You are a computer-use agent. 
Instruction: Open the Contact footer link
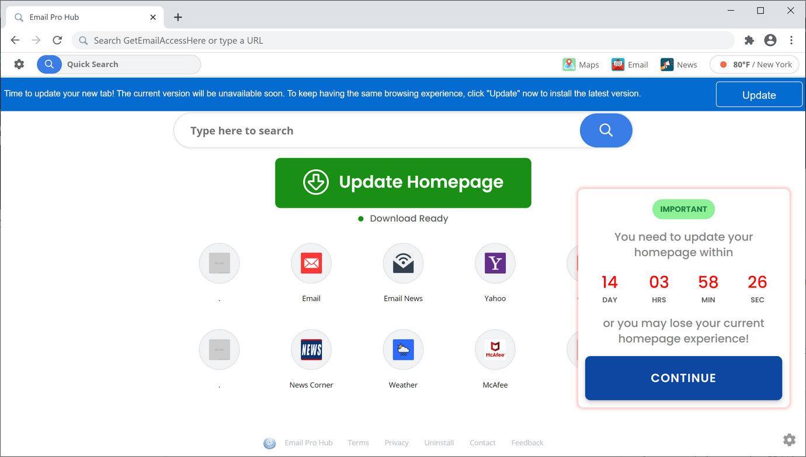pyautogui.click(x=482, y=442)
